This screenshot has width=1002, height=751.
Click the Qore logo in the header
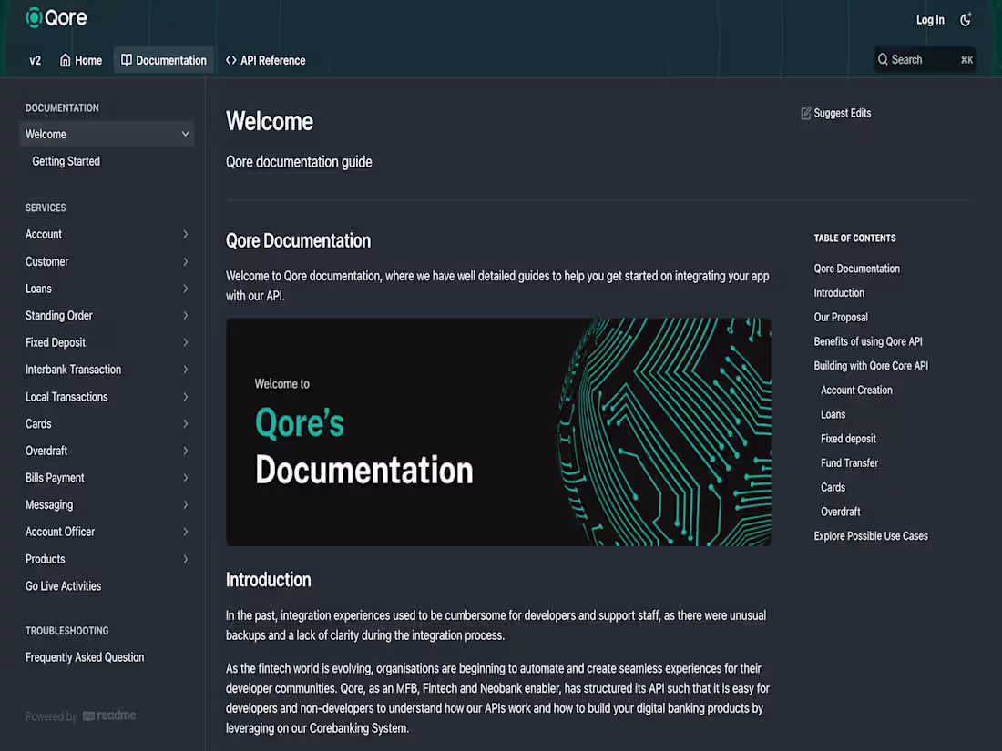[56, 17]
